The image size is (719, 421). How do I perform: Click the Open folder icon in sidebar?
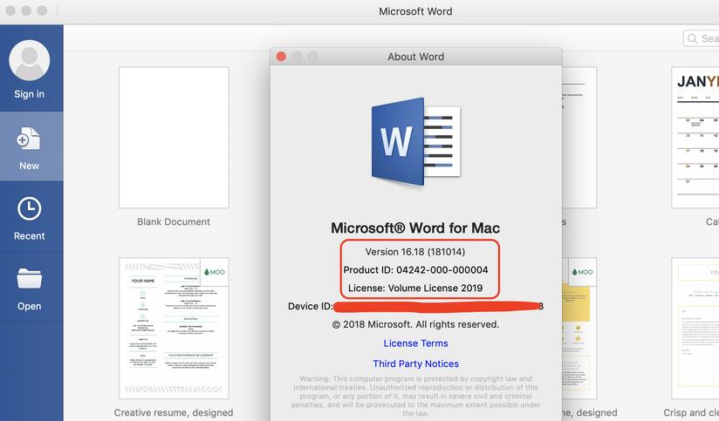tap(30, 278)
